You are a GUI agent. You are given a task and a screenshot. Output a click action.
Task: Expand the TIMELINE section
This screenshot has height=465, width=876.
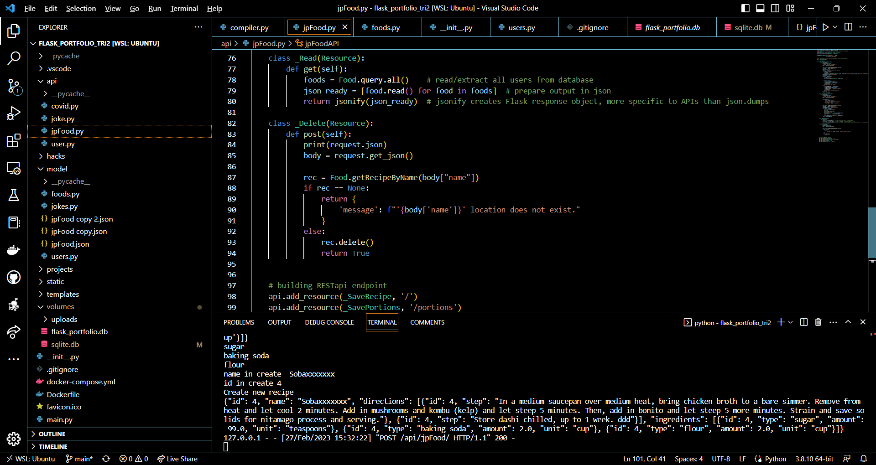[120, 447]
